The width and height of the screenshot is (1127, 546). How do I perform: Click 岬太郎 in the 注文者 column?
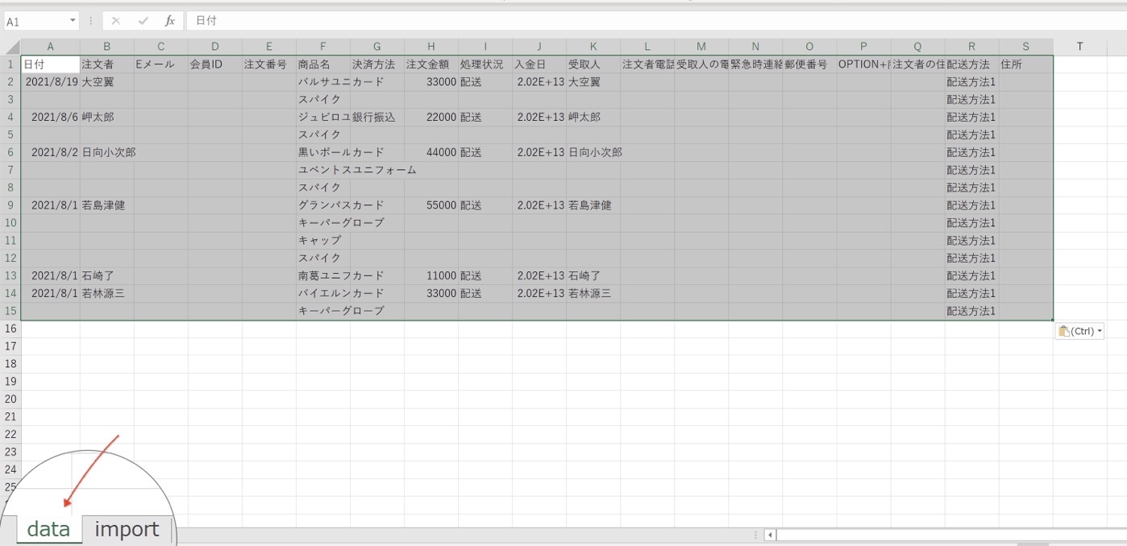click(x=107, y=118)
